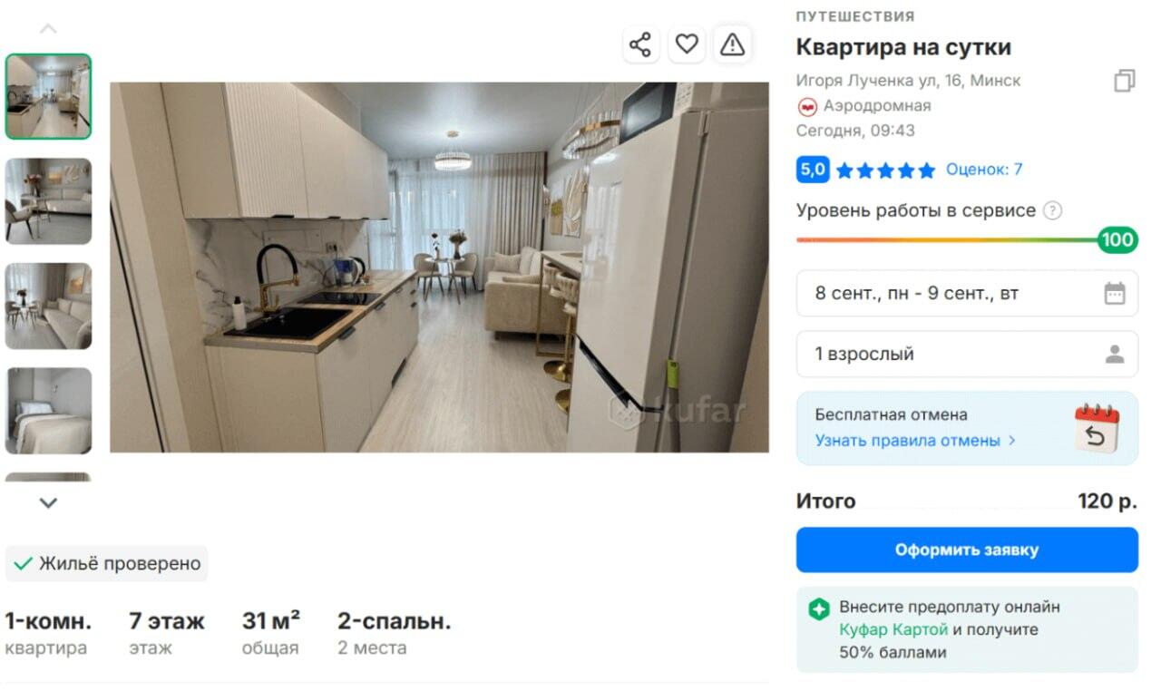Add listing to favorites with heart icon
Screen dimensions: 1161x691
(x=687, y=44)
